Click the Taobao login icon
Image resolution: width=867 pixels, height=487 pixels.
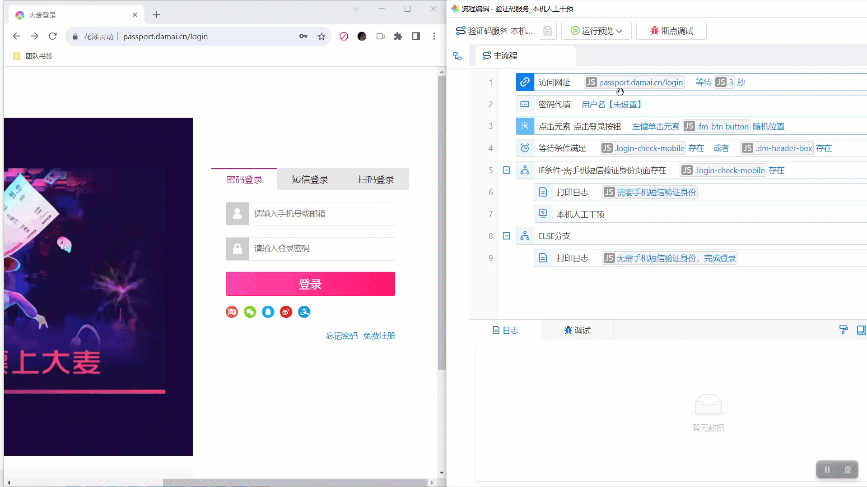pyautogui.click(x=232, y=312)
